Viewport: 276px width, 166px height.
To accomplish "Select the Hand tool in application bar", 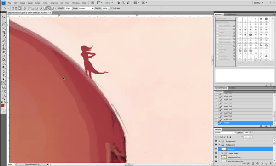I will click(x=119, y=3).
